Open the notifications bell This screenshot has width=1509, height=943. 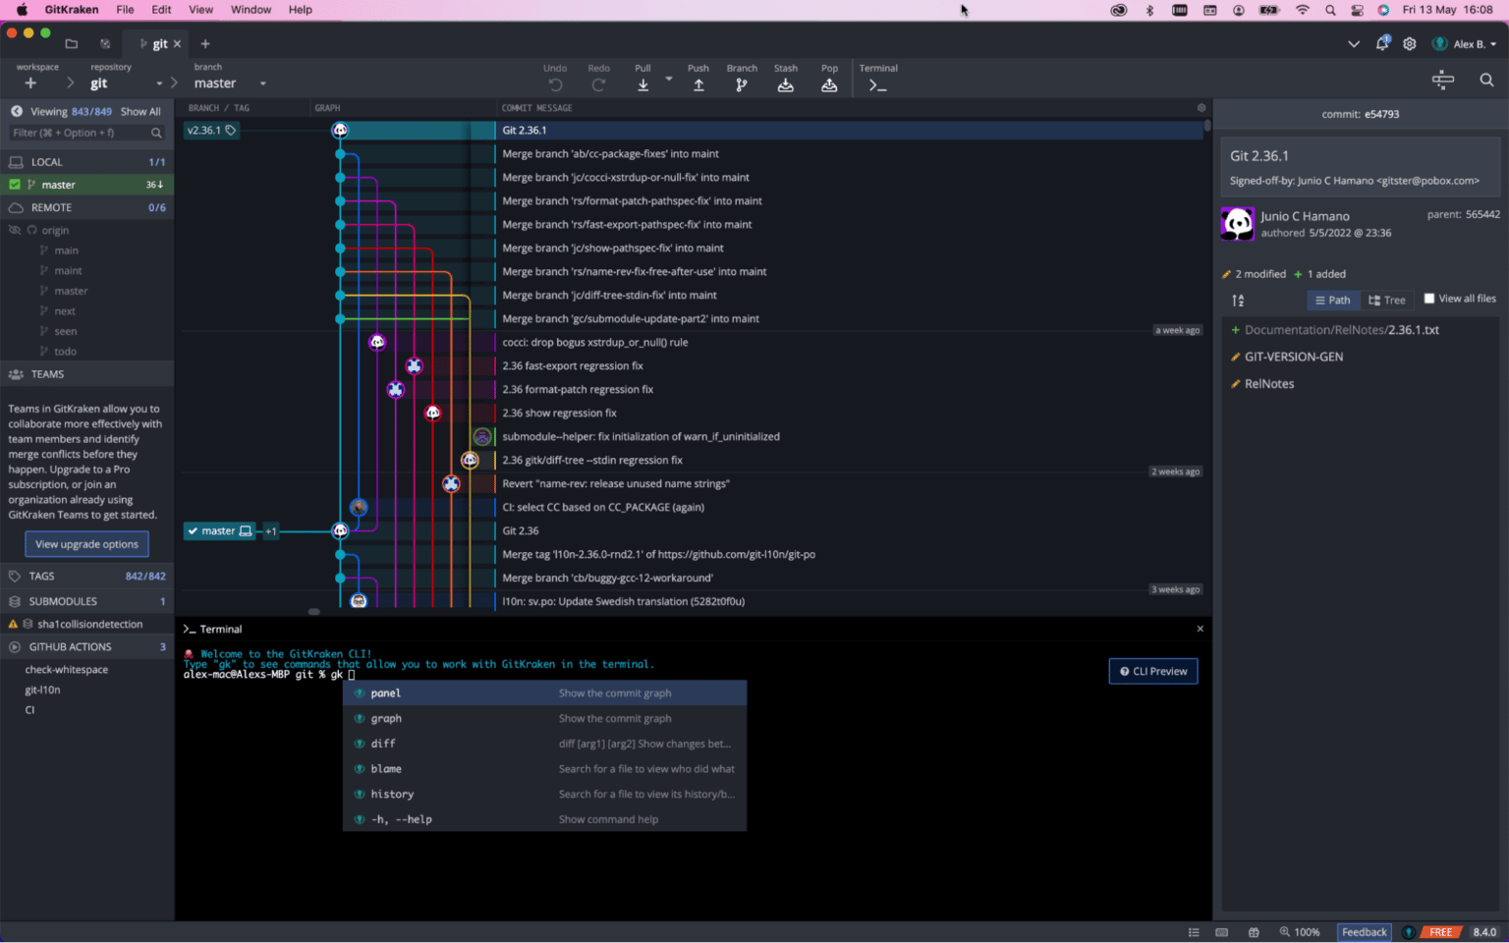pyautogui.click(x=1381, y=43)
